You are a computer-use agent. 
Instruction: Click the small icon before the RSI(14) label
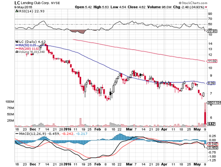pos(17,11)
